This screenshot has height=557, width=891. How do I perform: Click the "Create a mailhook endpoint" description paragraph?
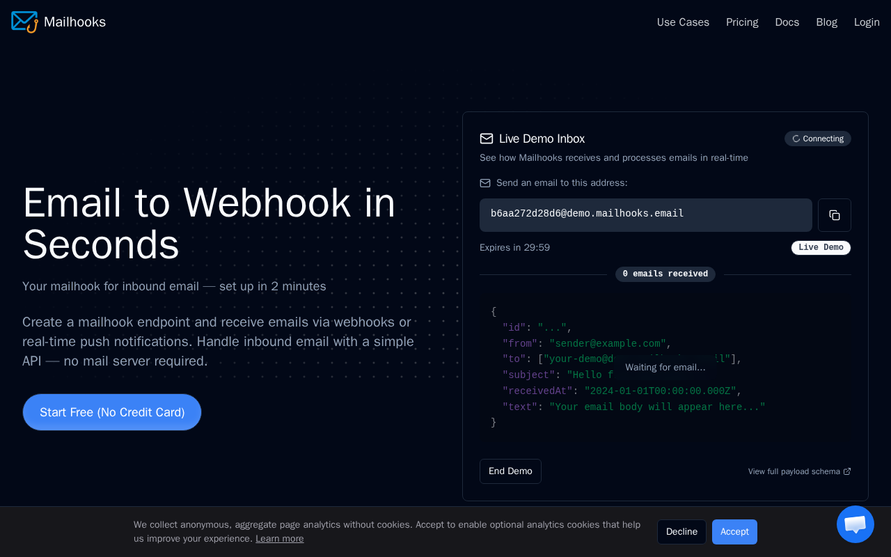[x=218, y=342]
